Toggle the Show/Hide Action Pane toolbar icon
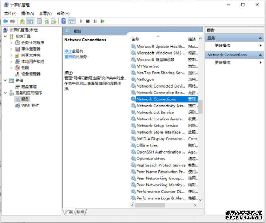Screen dimensions: 266x223 [71, 21]
